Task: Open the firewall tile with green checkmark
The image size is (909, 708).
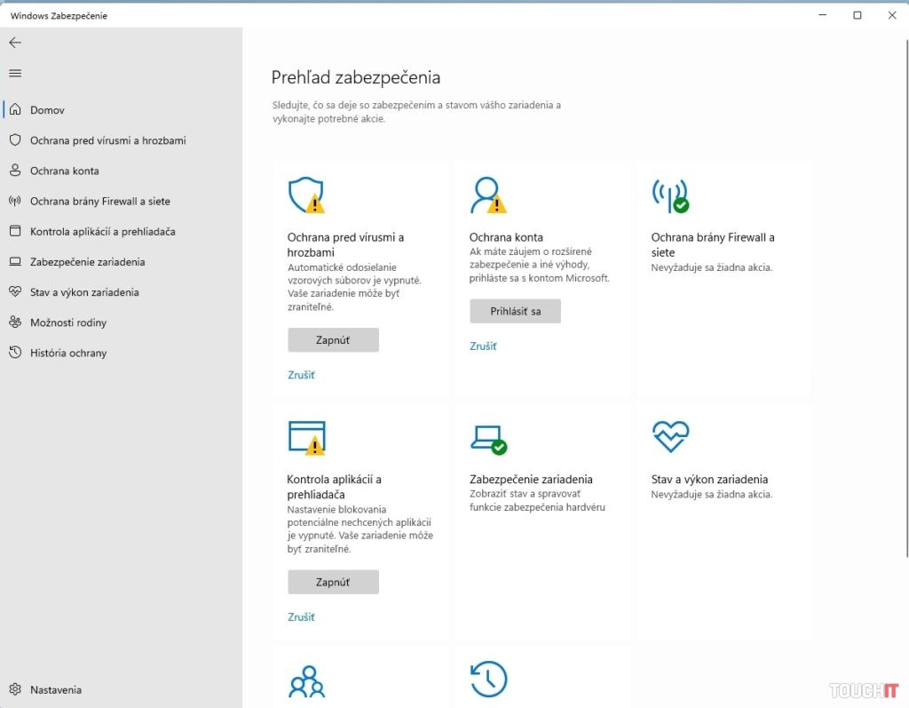Action: 672,195
